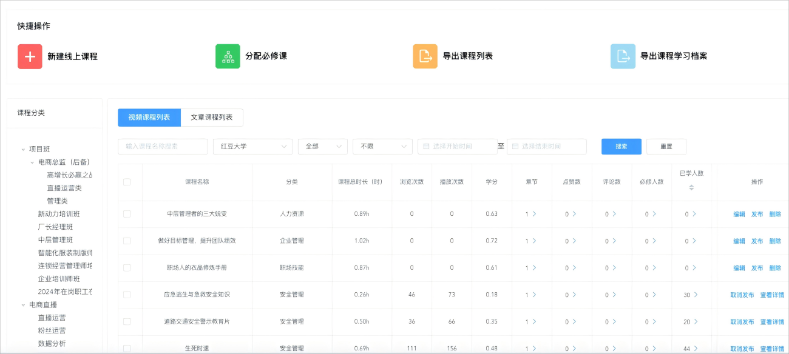Open the 不限 filter dropdown

click(x=382, y=147)
